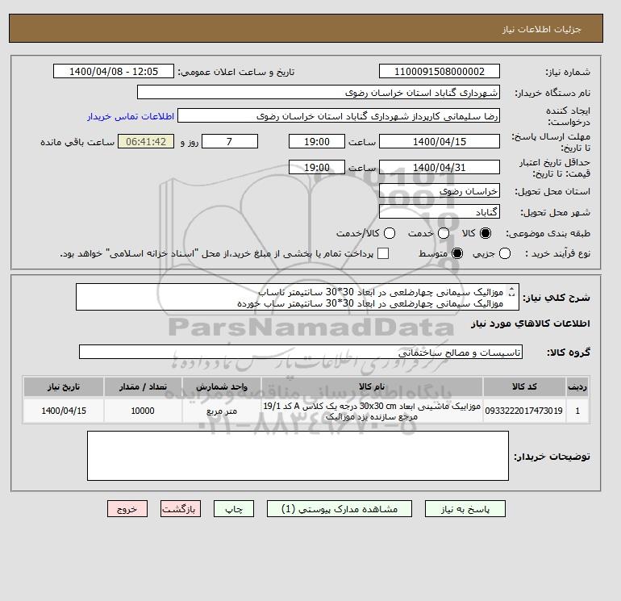Viewport: 621px width, 601px height.
Task: Choose the جزیی purchase type radio
Action: click(505, 253)
